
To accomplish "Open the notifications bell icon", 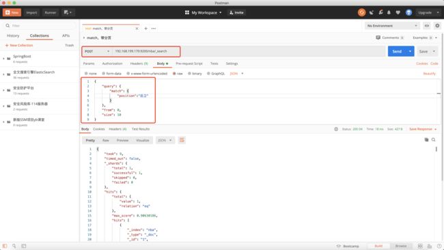I will (x=389, y=12).
